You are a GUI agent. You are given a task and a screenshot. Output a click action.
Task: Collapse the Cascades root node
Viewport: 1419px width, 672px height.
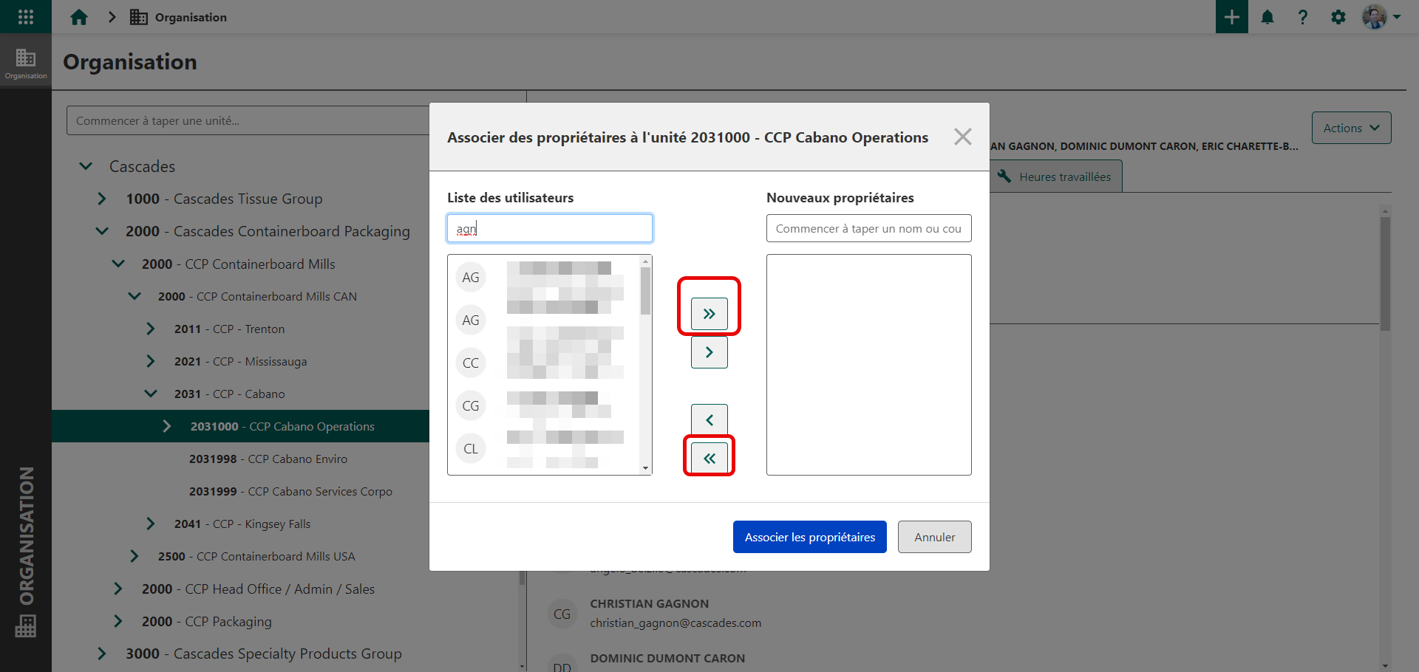click(86, 166)
